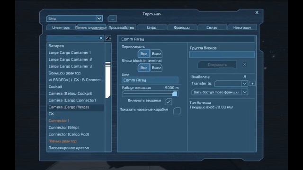Clear block group with X icon

tap(245, 65)
